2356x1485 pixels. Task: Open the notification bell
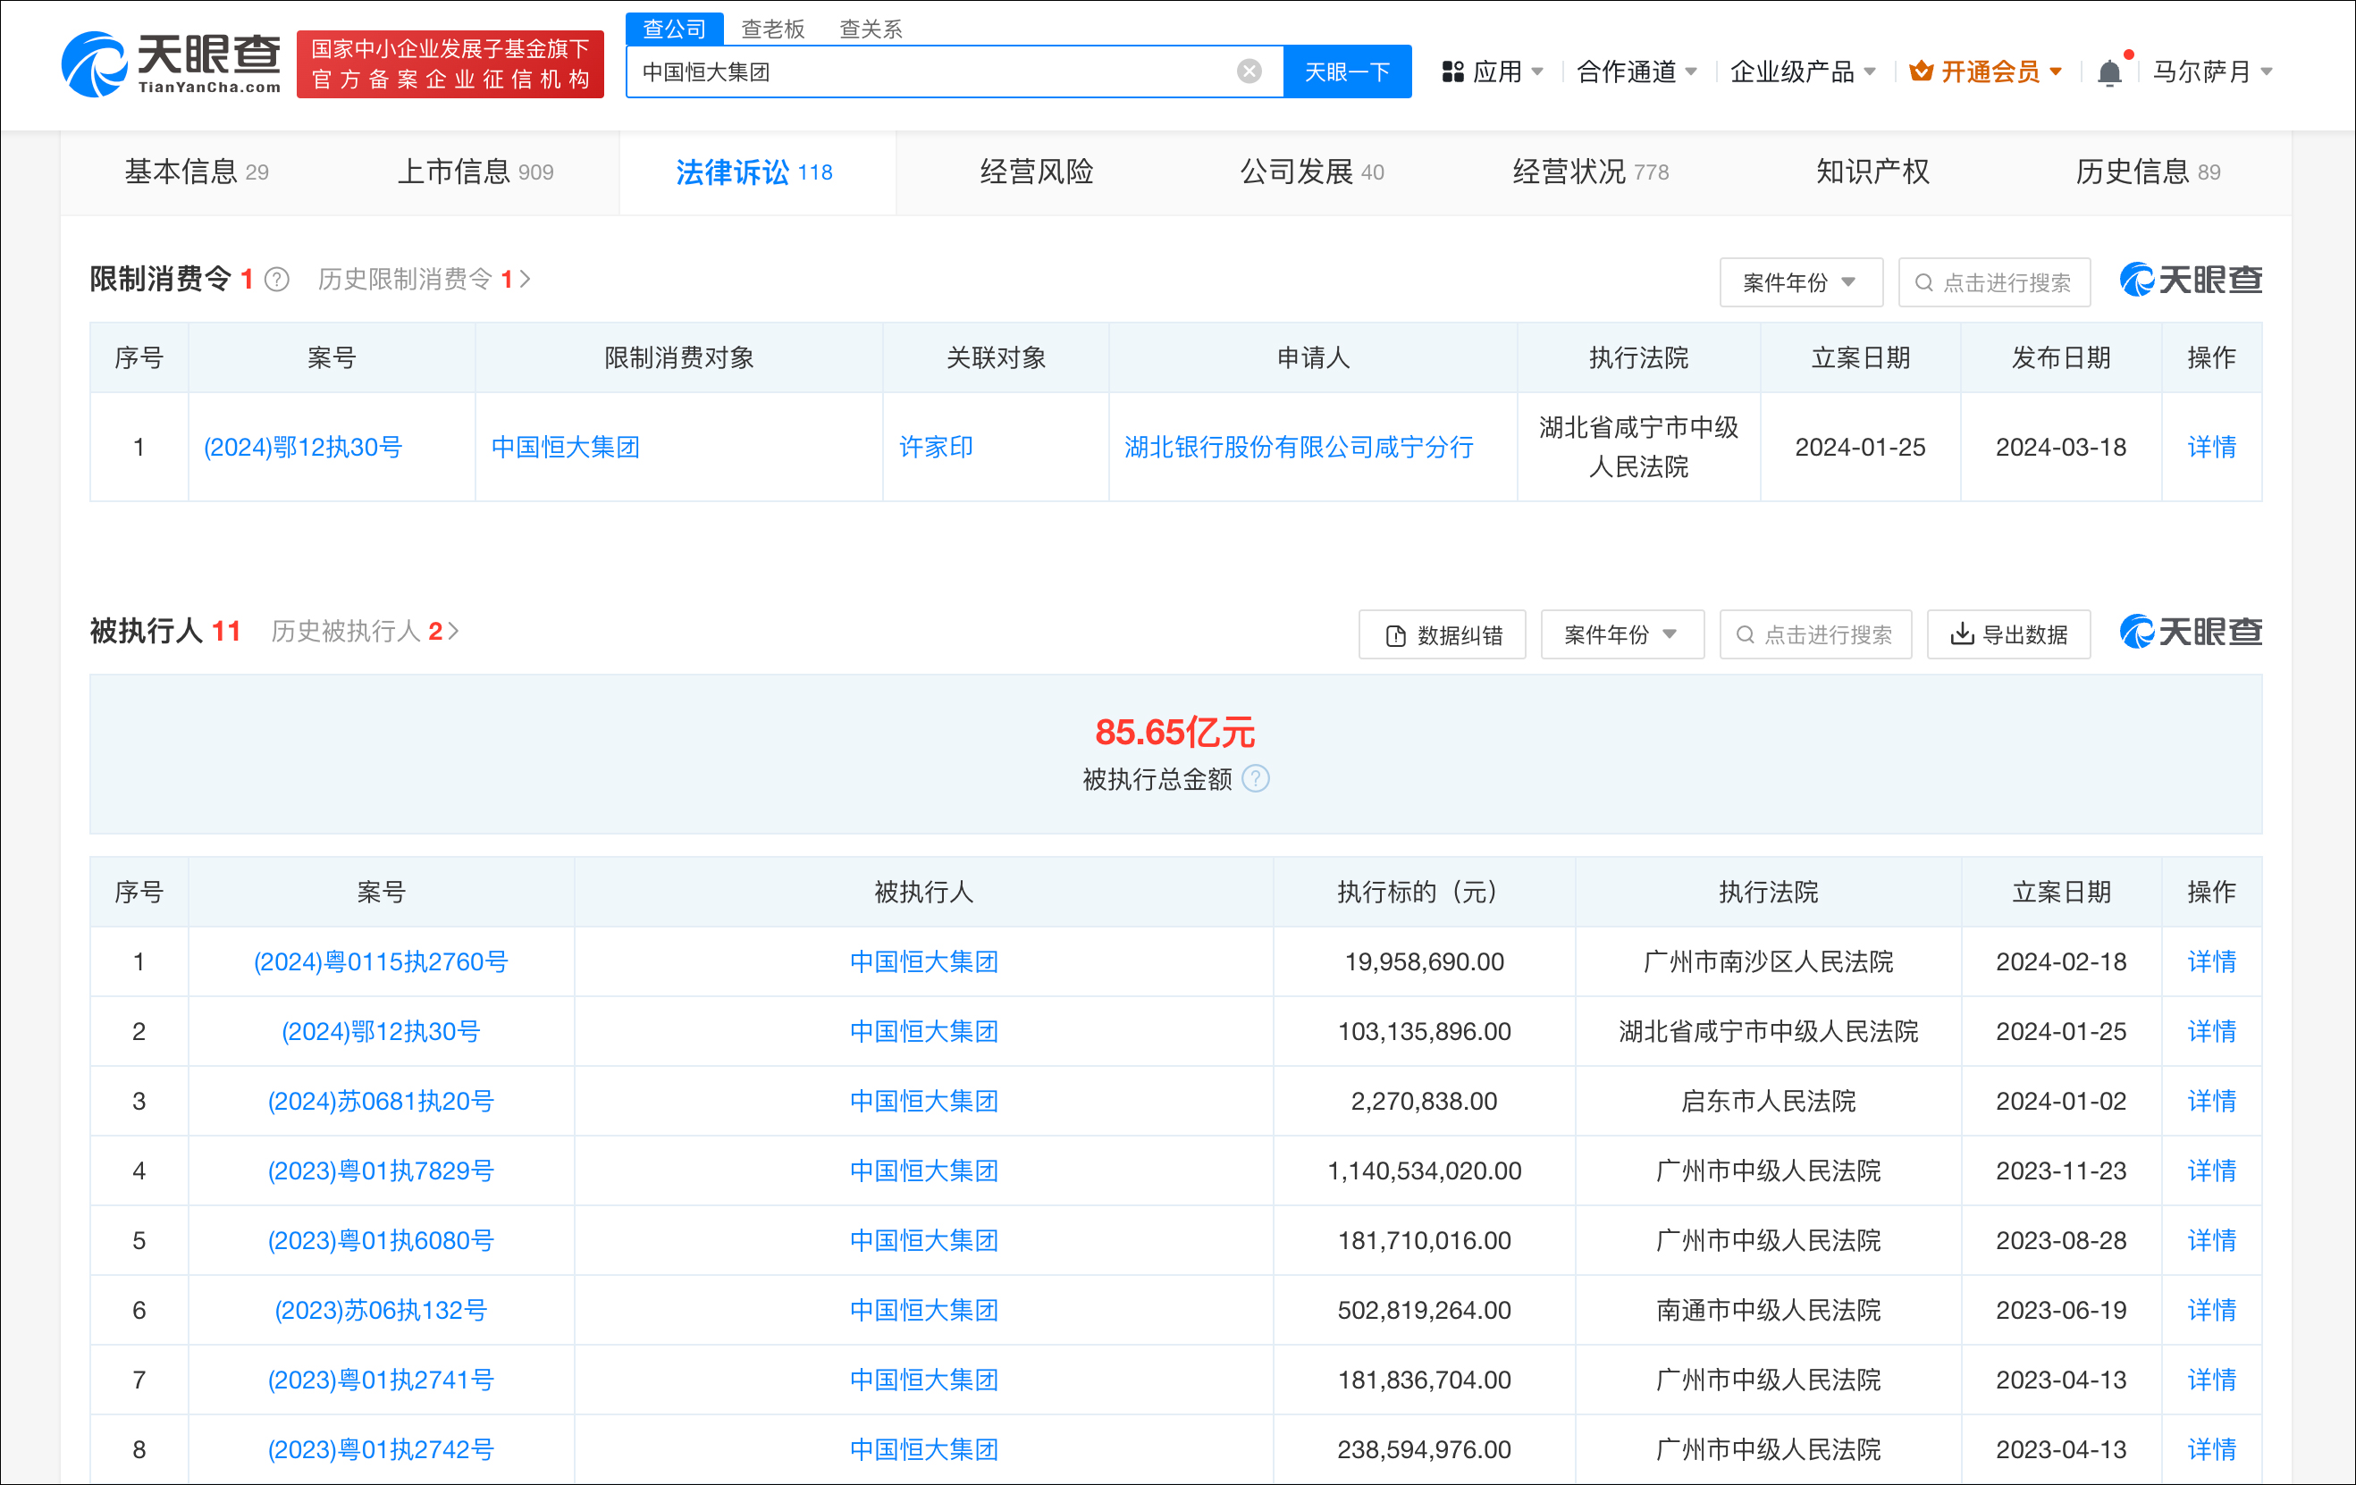click(x=2109, y=72)
